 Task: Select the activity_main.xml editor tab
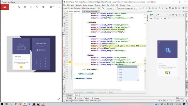[x=74, y=11]
